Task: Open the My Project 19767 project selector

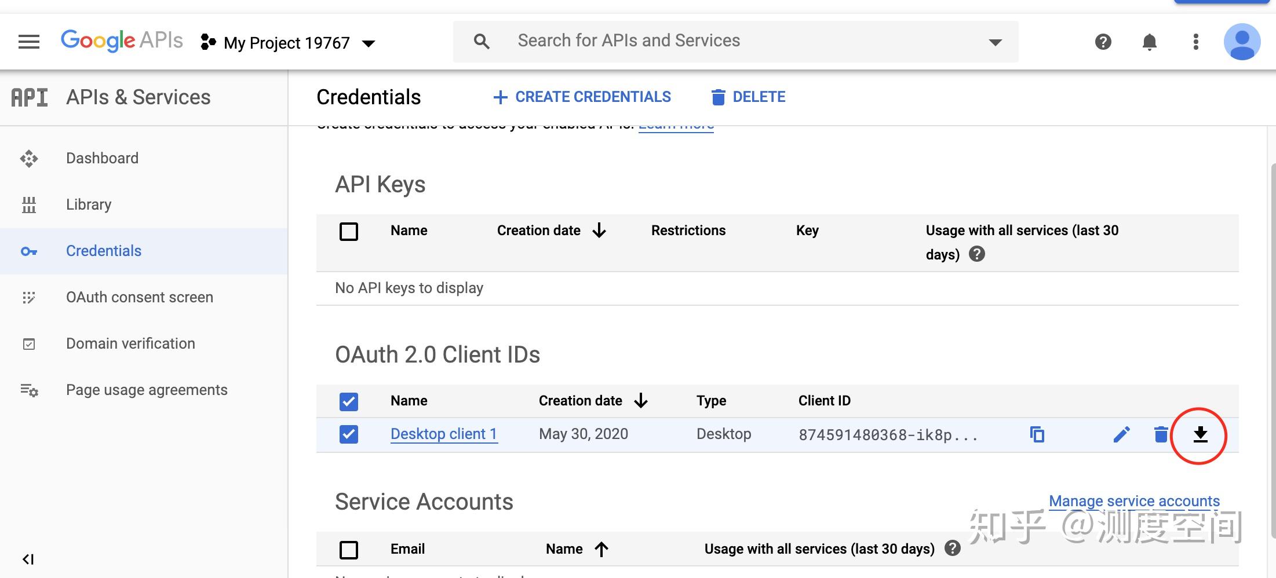Action: pos(287,43)
